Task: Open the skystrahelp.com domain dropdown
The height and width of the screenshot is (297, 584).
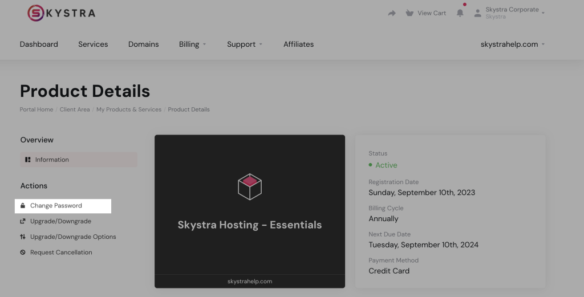Action: (x=512, y=44)
